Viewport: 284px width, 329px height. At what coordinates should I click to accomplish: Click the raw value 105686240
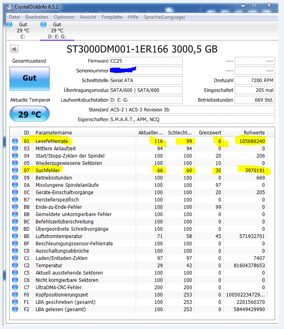pyautogui.click(x=252, y=141)
